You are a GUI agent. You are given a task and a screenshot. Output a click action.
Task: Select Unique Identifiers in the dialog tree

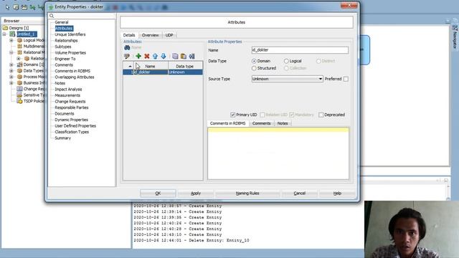point(70,34)
